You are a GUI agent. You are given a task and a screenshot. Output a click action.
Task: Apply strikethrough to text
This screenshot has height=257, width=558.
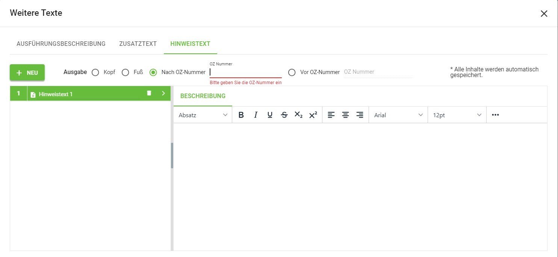point(284,115)
